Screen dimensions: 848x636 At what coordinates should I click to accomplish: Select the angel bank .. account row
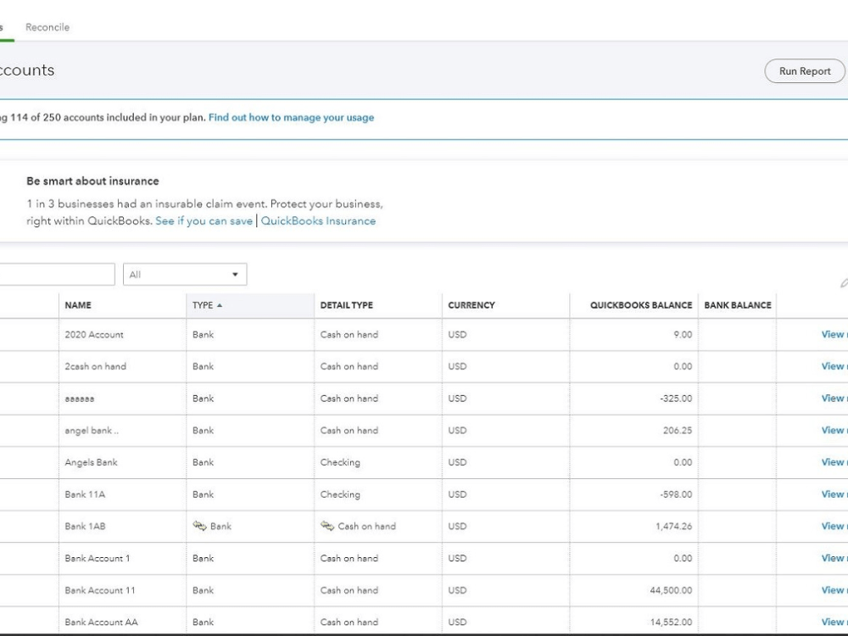tap(424, 431)
